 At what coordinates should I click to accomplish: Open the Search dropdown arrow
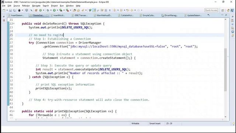click(x=86, y=10)
